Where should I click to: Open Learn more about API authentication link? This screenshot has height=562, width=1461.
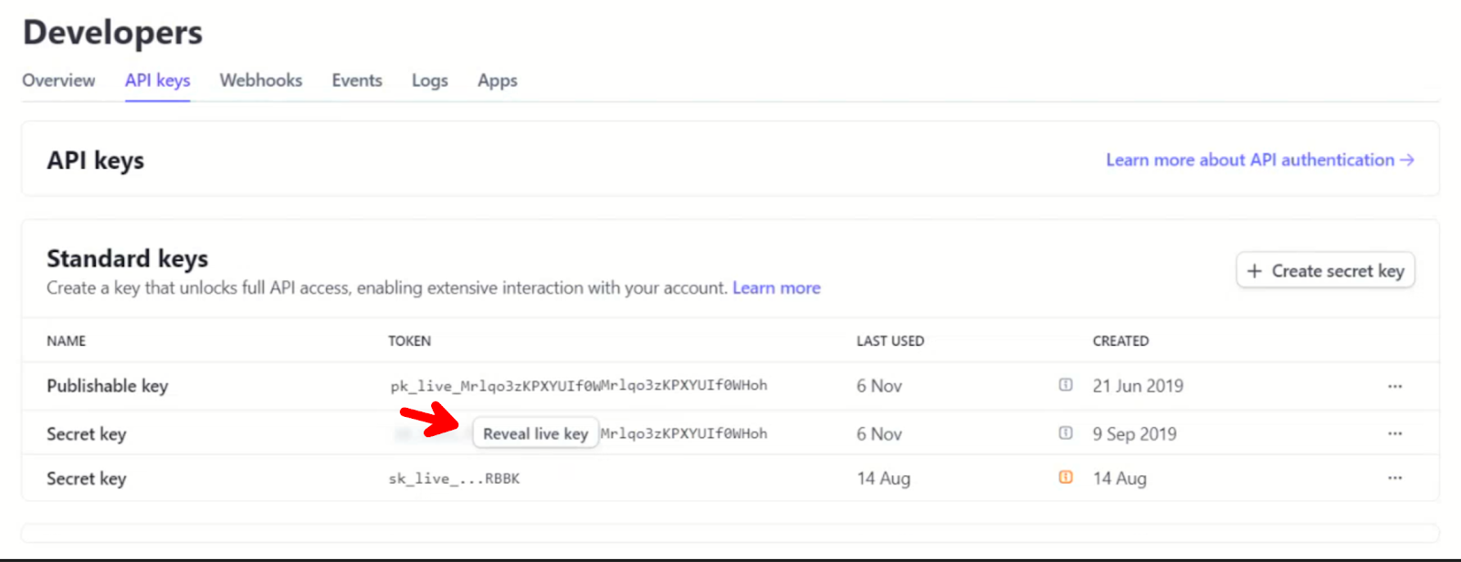coord(1259,160)
